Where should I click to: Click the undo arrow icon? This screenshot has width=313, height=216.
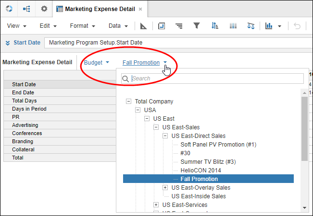click(297, 26)
